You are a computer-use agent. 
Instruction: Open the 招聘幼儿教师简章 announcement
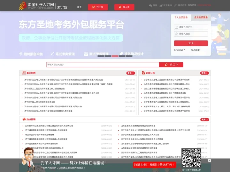[x=48, y=111]
